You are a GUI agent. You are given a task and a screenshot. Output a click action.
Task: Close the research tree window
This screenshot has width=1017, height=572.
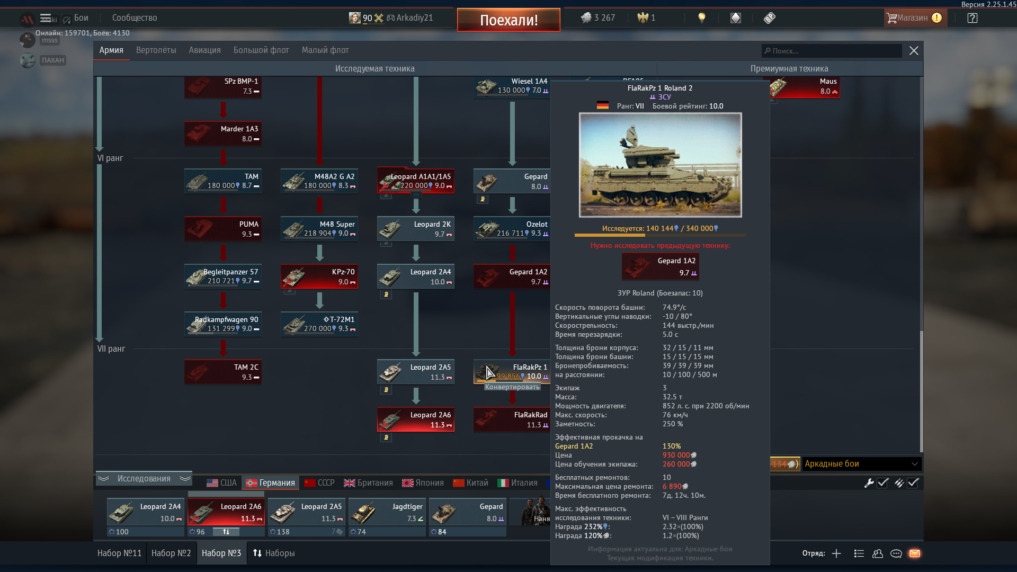(x=914, y=51)
